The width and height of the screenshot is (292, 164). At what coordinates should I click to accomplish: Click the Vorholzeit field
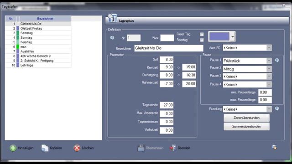[x=167, y=130]
